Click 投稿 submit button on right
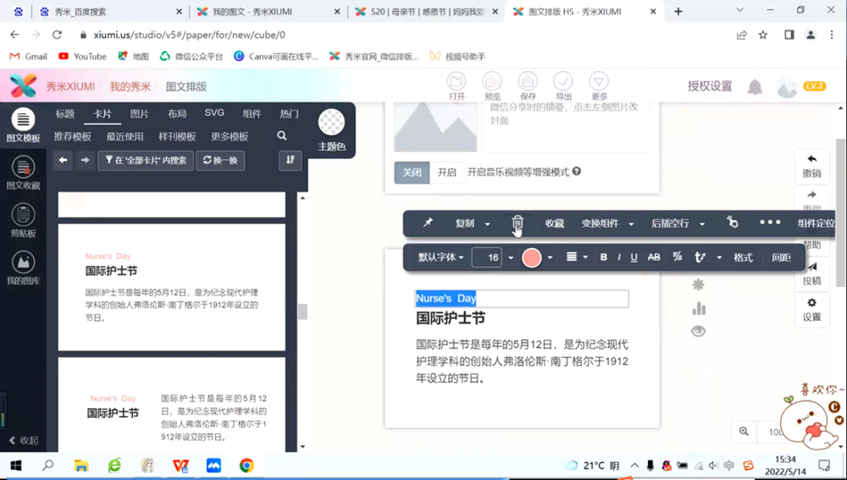The width and height of the screenshot is (847, 480). 811,273
